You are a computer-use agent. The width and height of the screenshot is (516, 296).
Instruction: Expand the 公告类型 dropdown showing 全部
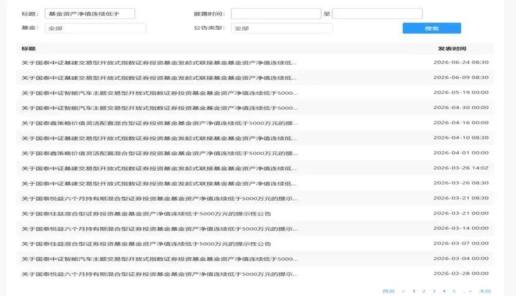[x=282, y=28]
